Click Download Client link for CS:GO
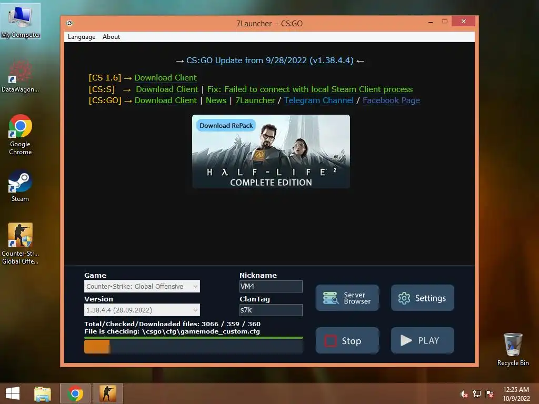 [166, 100]
